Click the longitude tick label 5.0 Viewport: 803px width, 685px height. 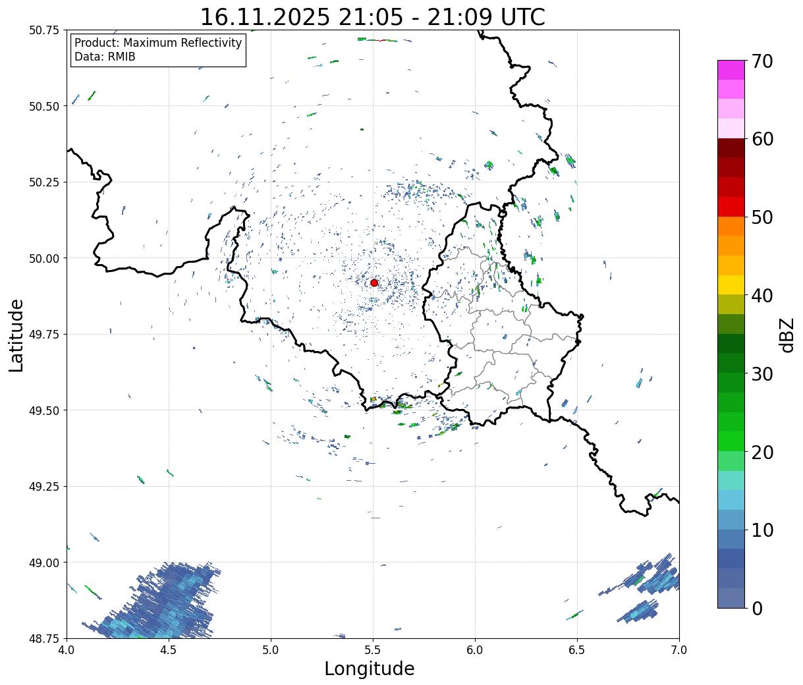pos(271,650)
